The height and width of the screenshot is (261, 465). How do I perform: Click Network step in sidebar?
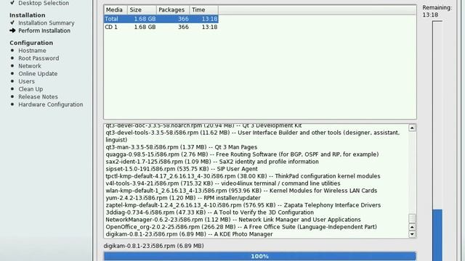[30, 66]
